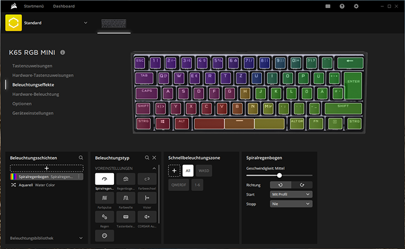Open the settings gear icon
This screenshot has height=249, width=405.
[356, 6]
